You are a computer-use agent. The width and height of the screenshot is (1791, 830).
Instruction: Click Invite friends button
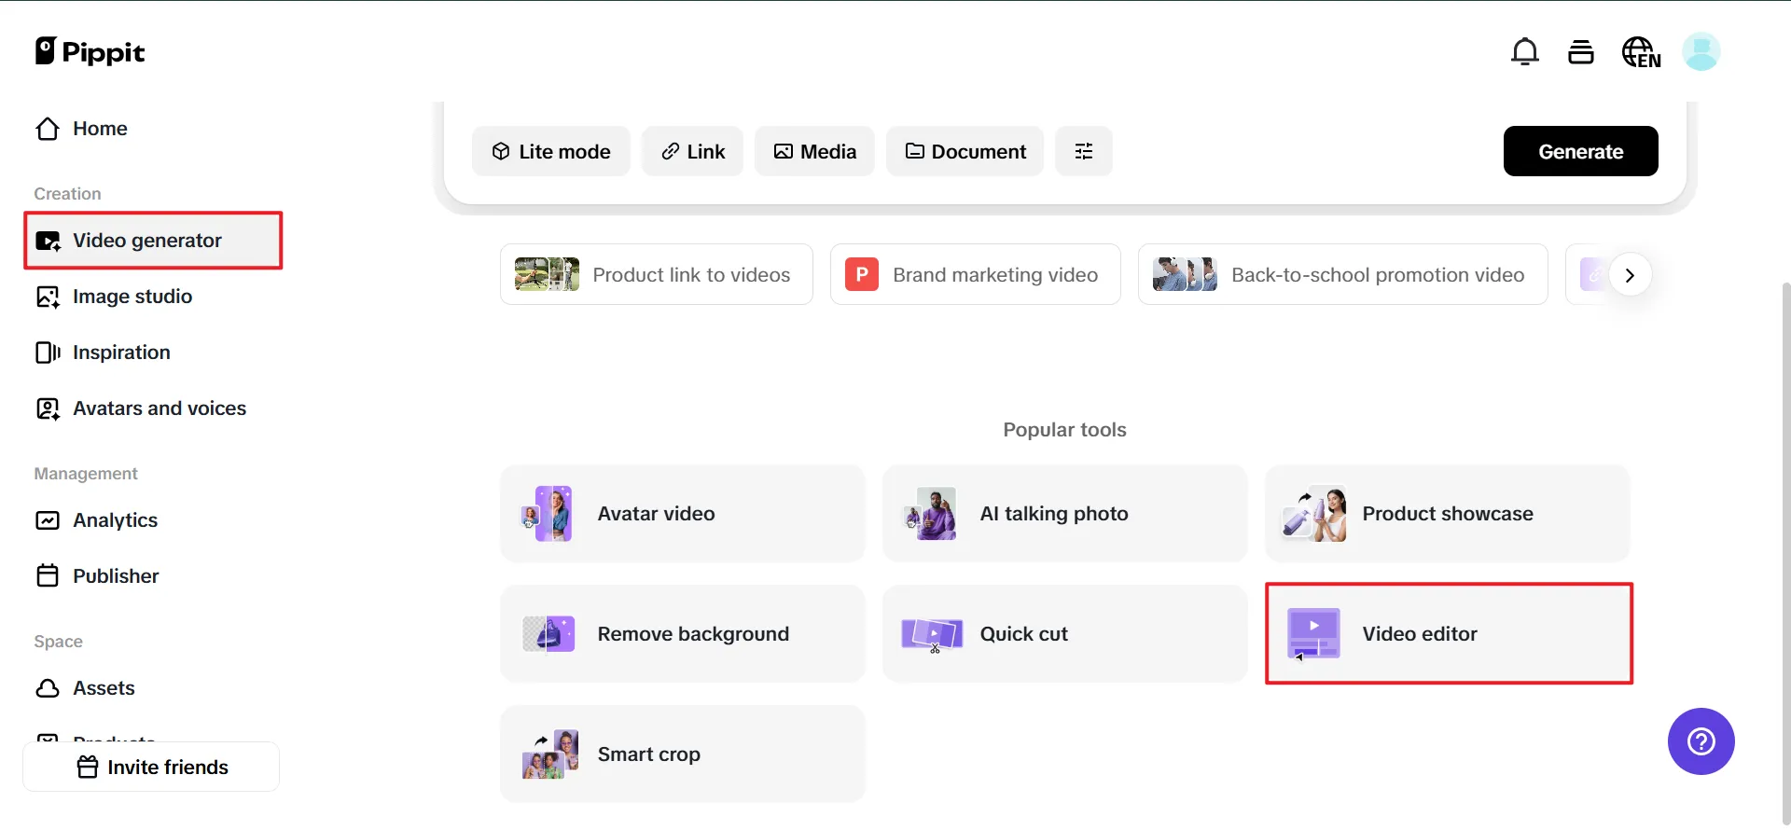151,767
